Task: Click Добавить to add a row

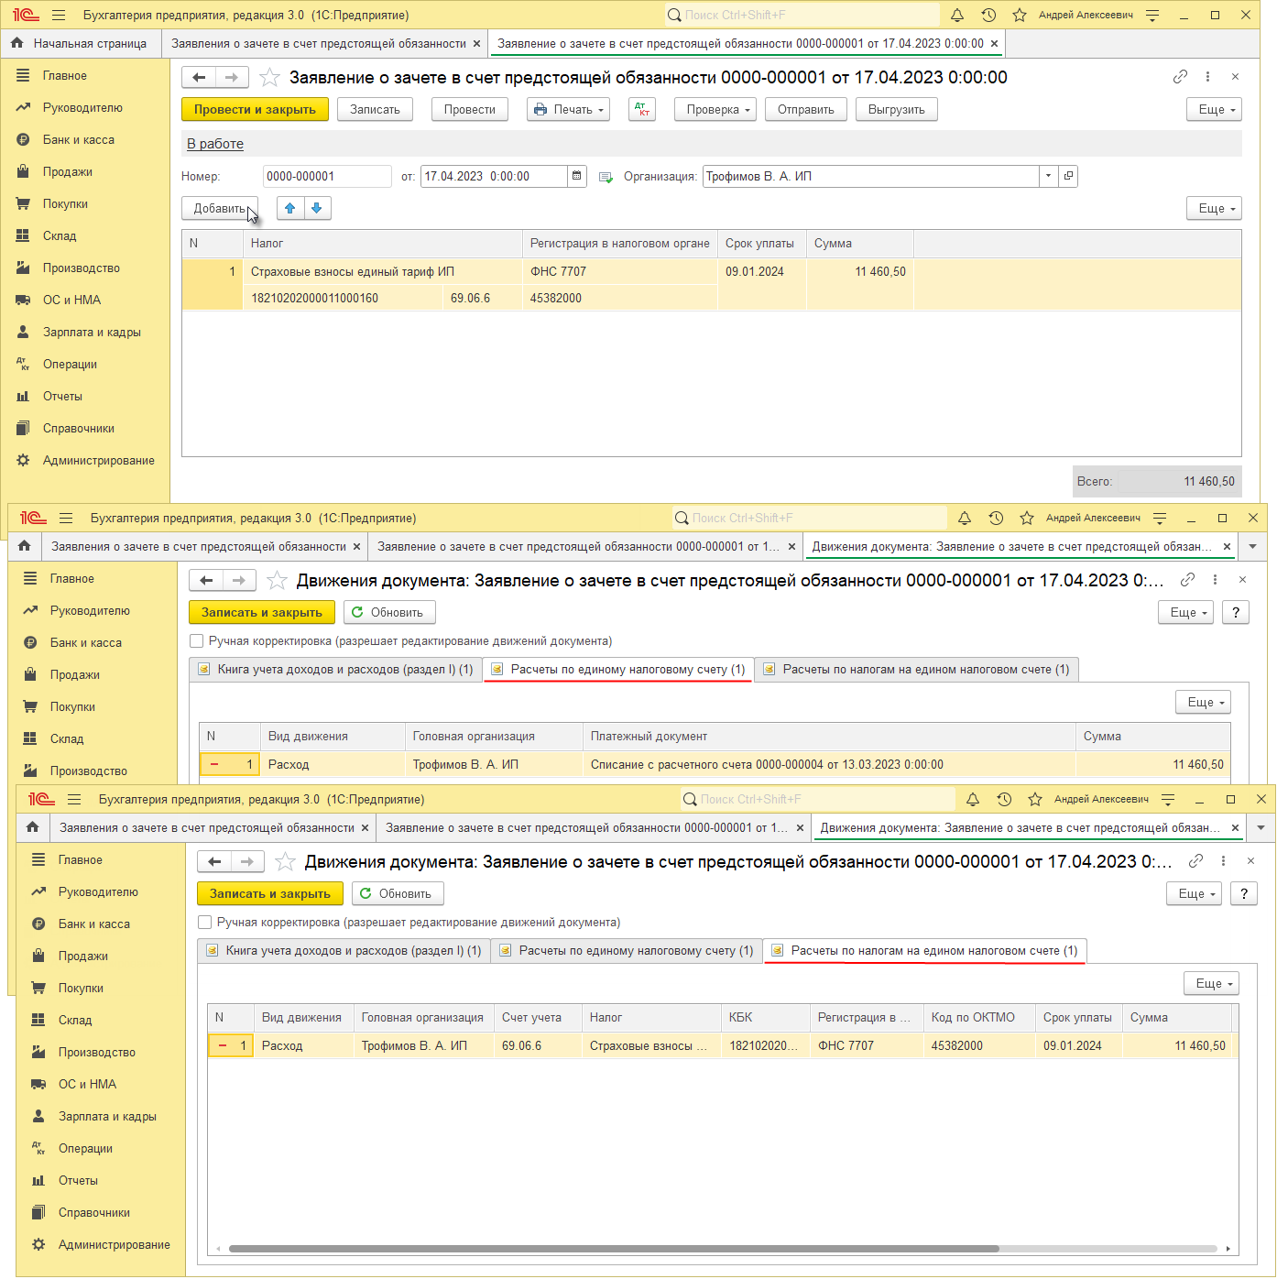Action: tap(220, 209)
